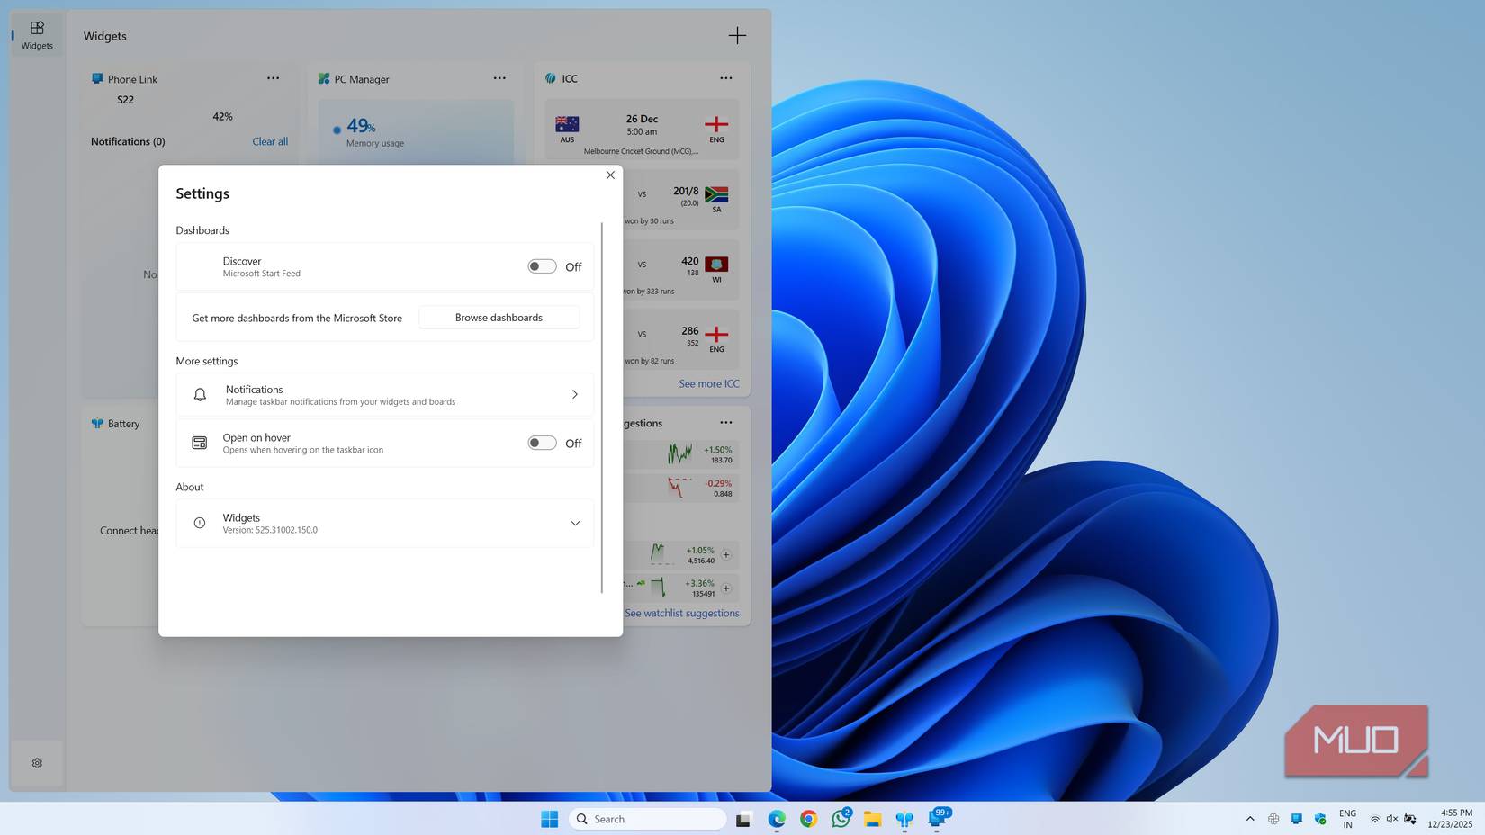This screenshot has width=1485, height=835.
Task: Open WhatsApp from the taskbar
Action: coord(840,819)
